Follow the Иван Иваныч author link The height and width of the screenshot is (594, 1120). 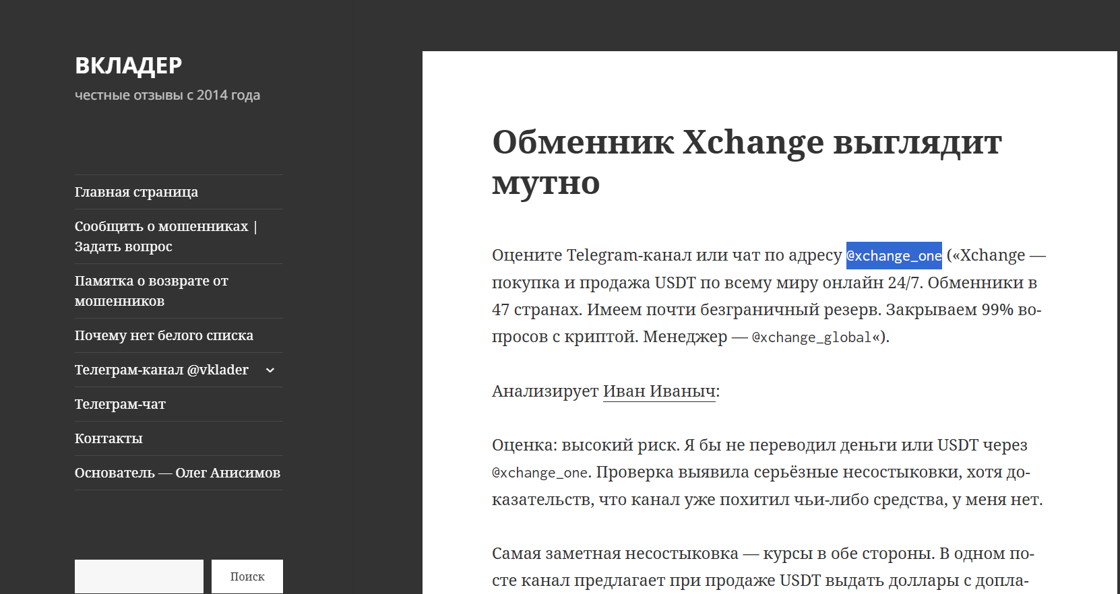pos(659,391)
